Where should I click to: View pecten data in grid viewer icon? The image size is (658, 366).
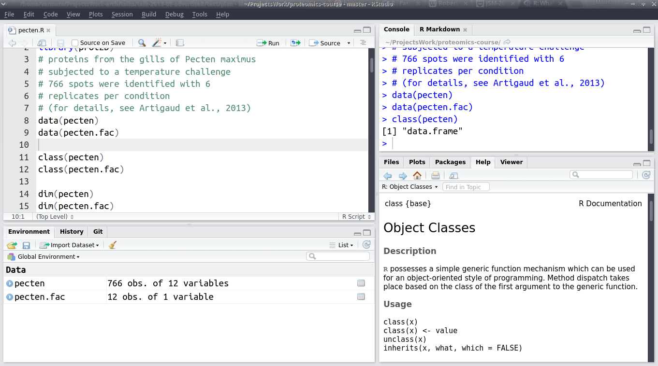click(x=361, y=283)
